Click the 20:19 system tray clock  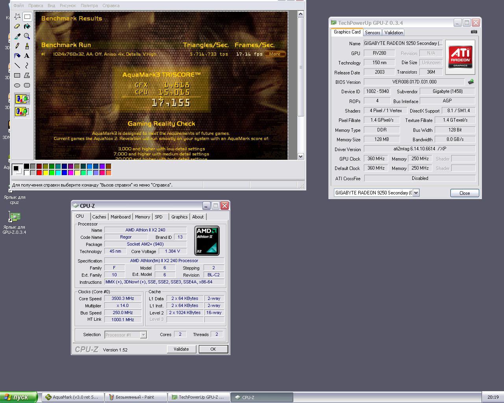[493, 397]
